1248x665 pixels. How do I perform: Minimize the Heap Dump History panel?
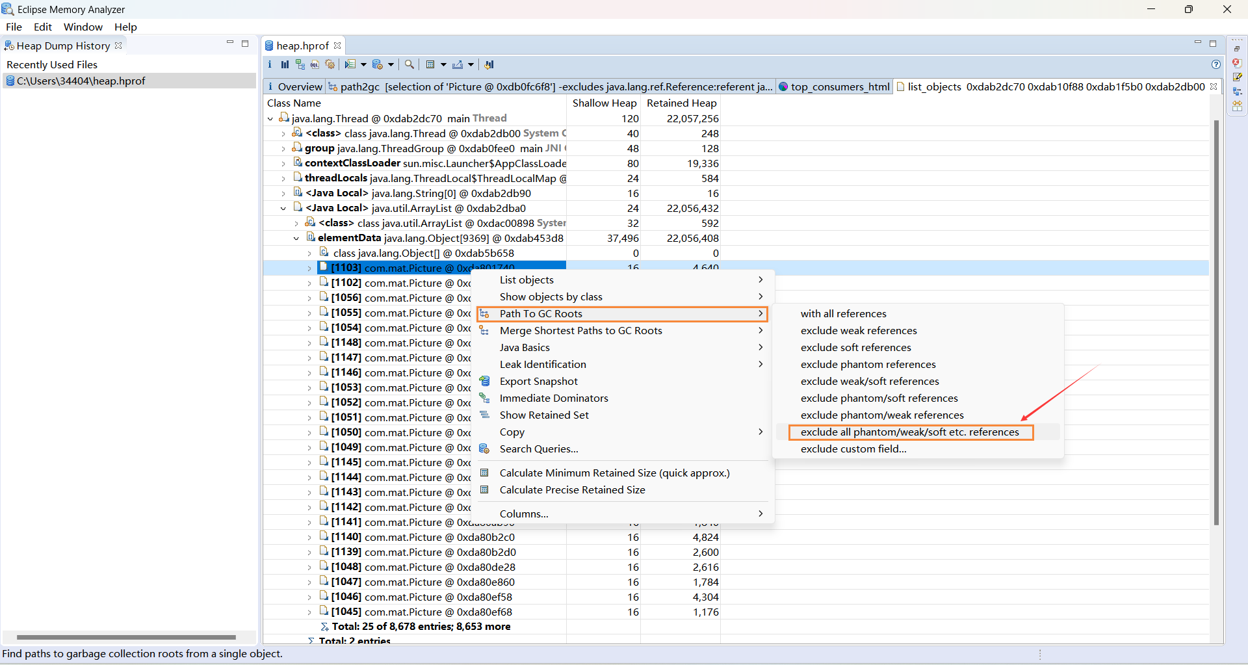(x=230, y=43)
